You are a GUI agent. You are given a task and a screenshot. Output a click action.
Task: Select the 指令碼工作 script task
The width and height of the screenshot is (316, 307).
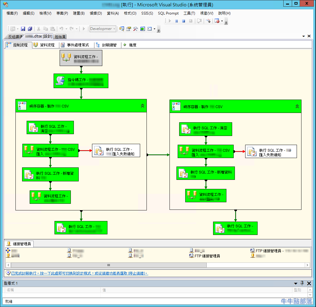81,81
